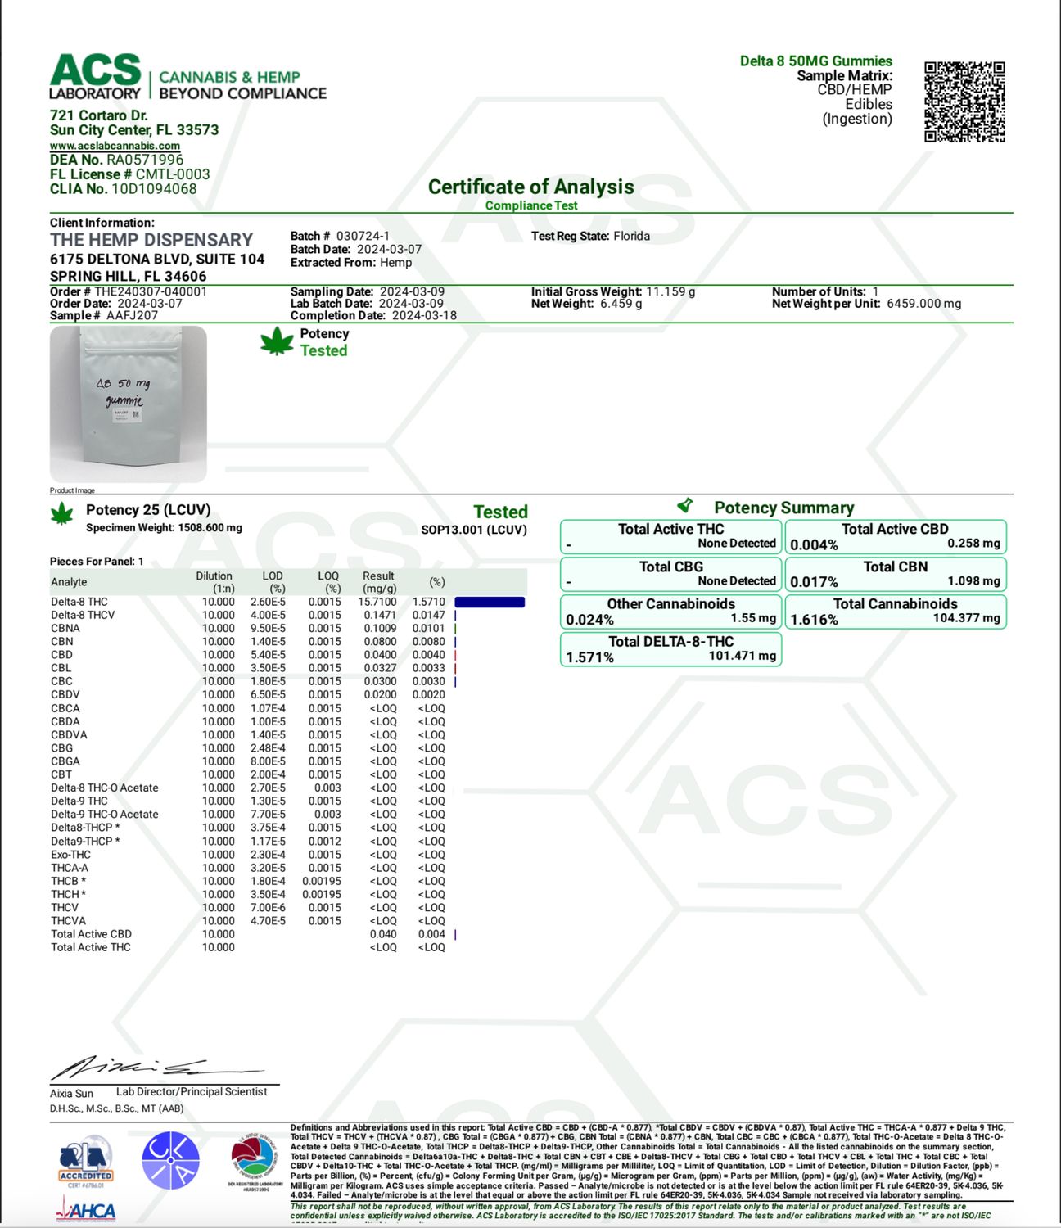Click the DEA registered laboratory seal
The image size is (1061, 1228).
pyautogui.click(x=255, y=1162)
